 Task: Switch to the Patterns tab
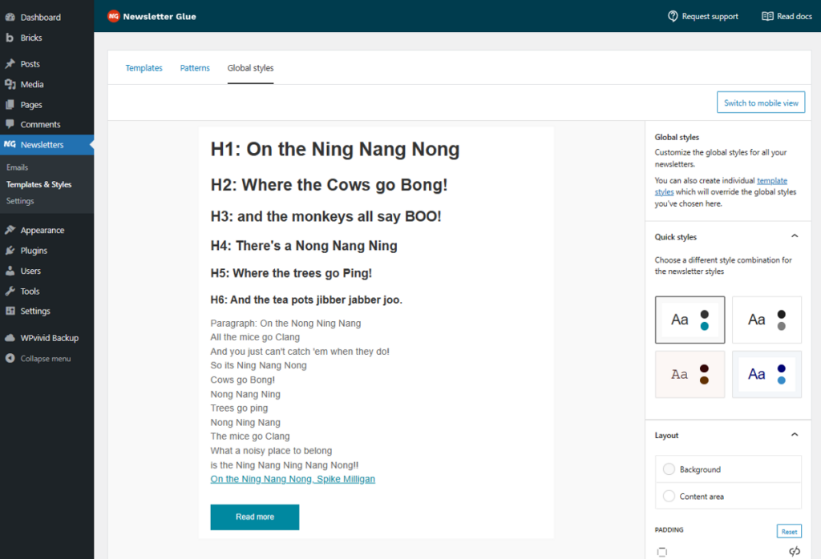click(195, 68)
